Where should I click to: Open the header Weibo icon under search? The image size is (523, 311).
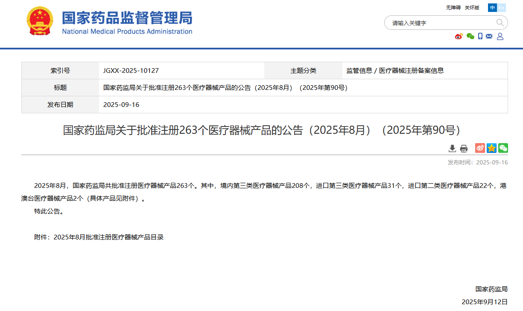pos(459,36)
